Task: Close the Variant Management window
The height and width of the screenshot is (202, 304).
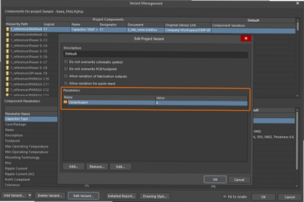Action: tap(297, 3)
